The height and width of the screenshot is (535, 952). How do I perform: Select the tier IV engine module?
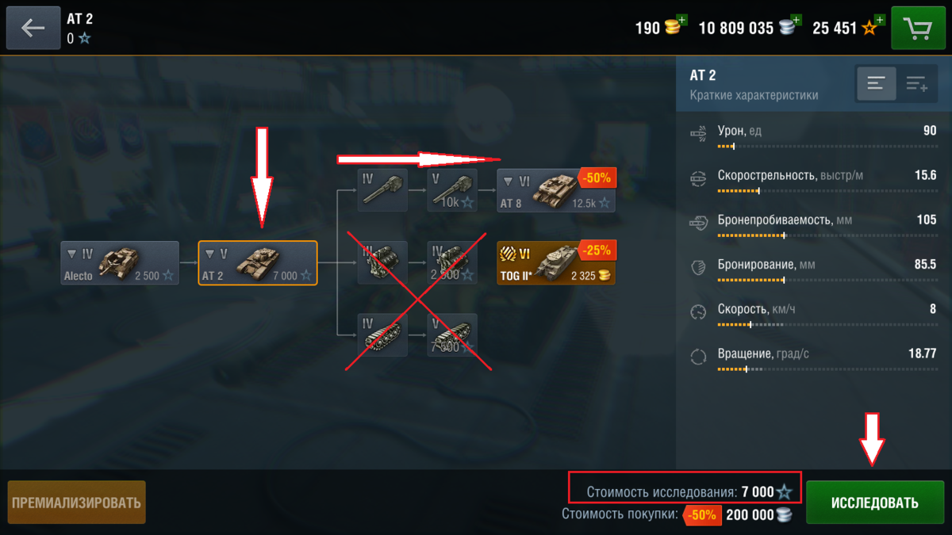pos(382,262)
